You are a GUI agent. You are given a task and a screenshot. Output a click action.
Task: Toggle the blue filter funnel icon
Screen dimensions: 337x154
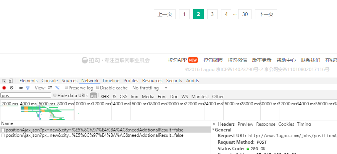28,88
